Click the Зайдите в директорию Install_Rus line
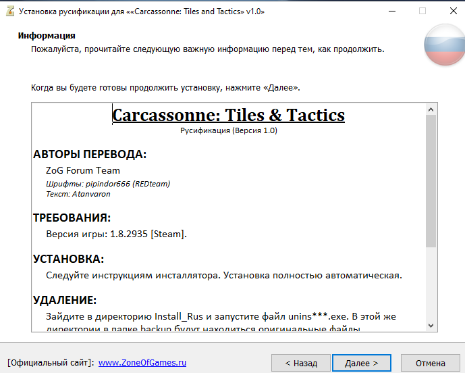Image resolution: width=465 pixels, height=373 pixels. coord(221,316)
